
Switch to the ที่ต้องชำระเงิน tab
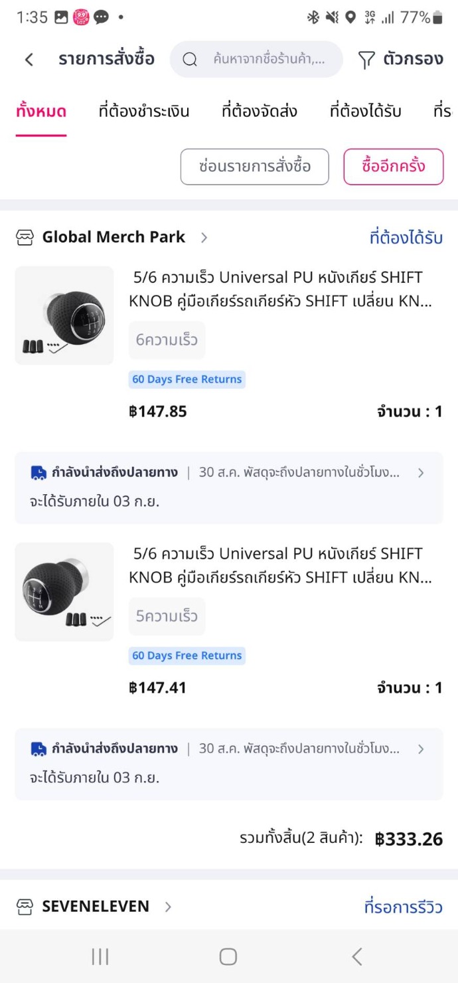pyautogui.click(x=144, y=112)
